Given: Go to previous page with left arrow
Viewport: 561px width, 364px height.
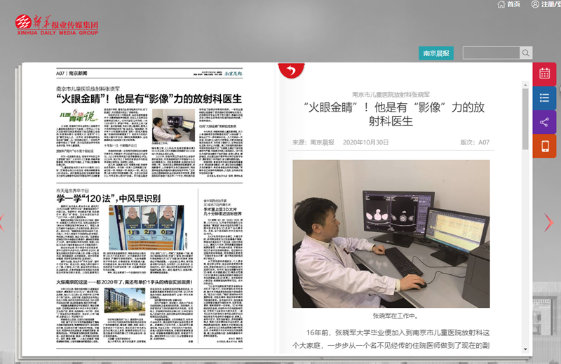Looking at the screenshot, I should pos(2,222).
